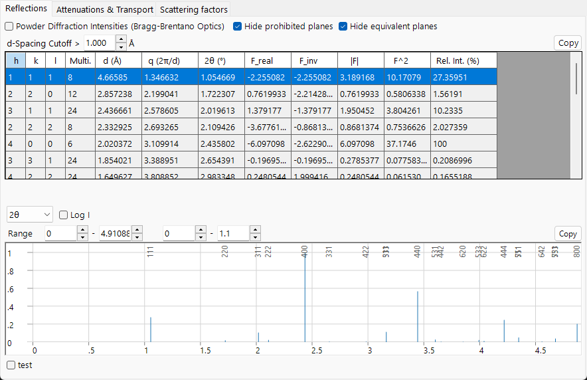587x380 pixels.
Task: Click the 220 peak label in plot
Action: point(225,252)
